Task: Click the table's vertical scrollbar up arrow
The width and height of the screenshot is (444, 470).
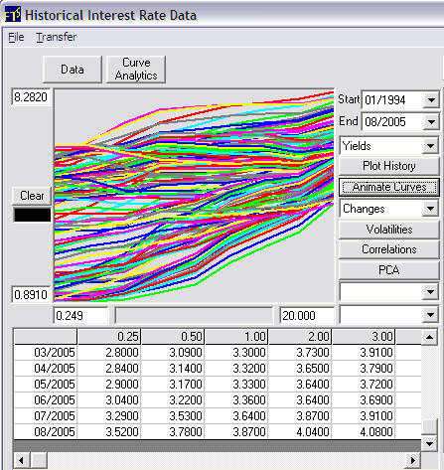Action: tap(429, 337)
